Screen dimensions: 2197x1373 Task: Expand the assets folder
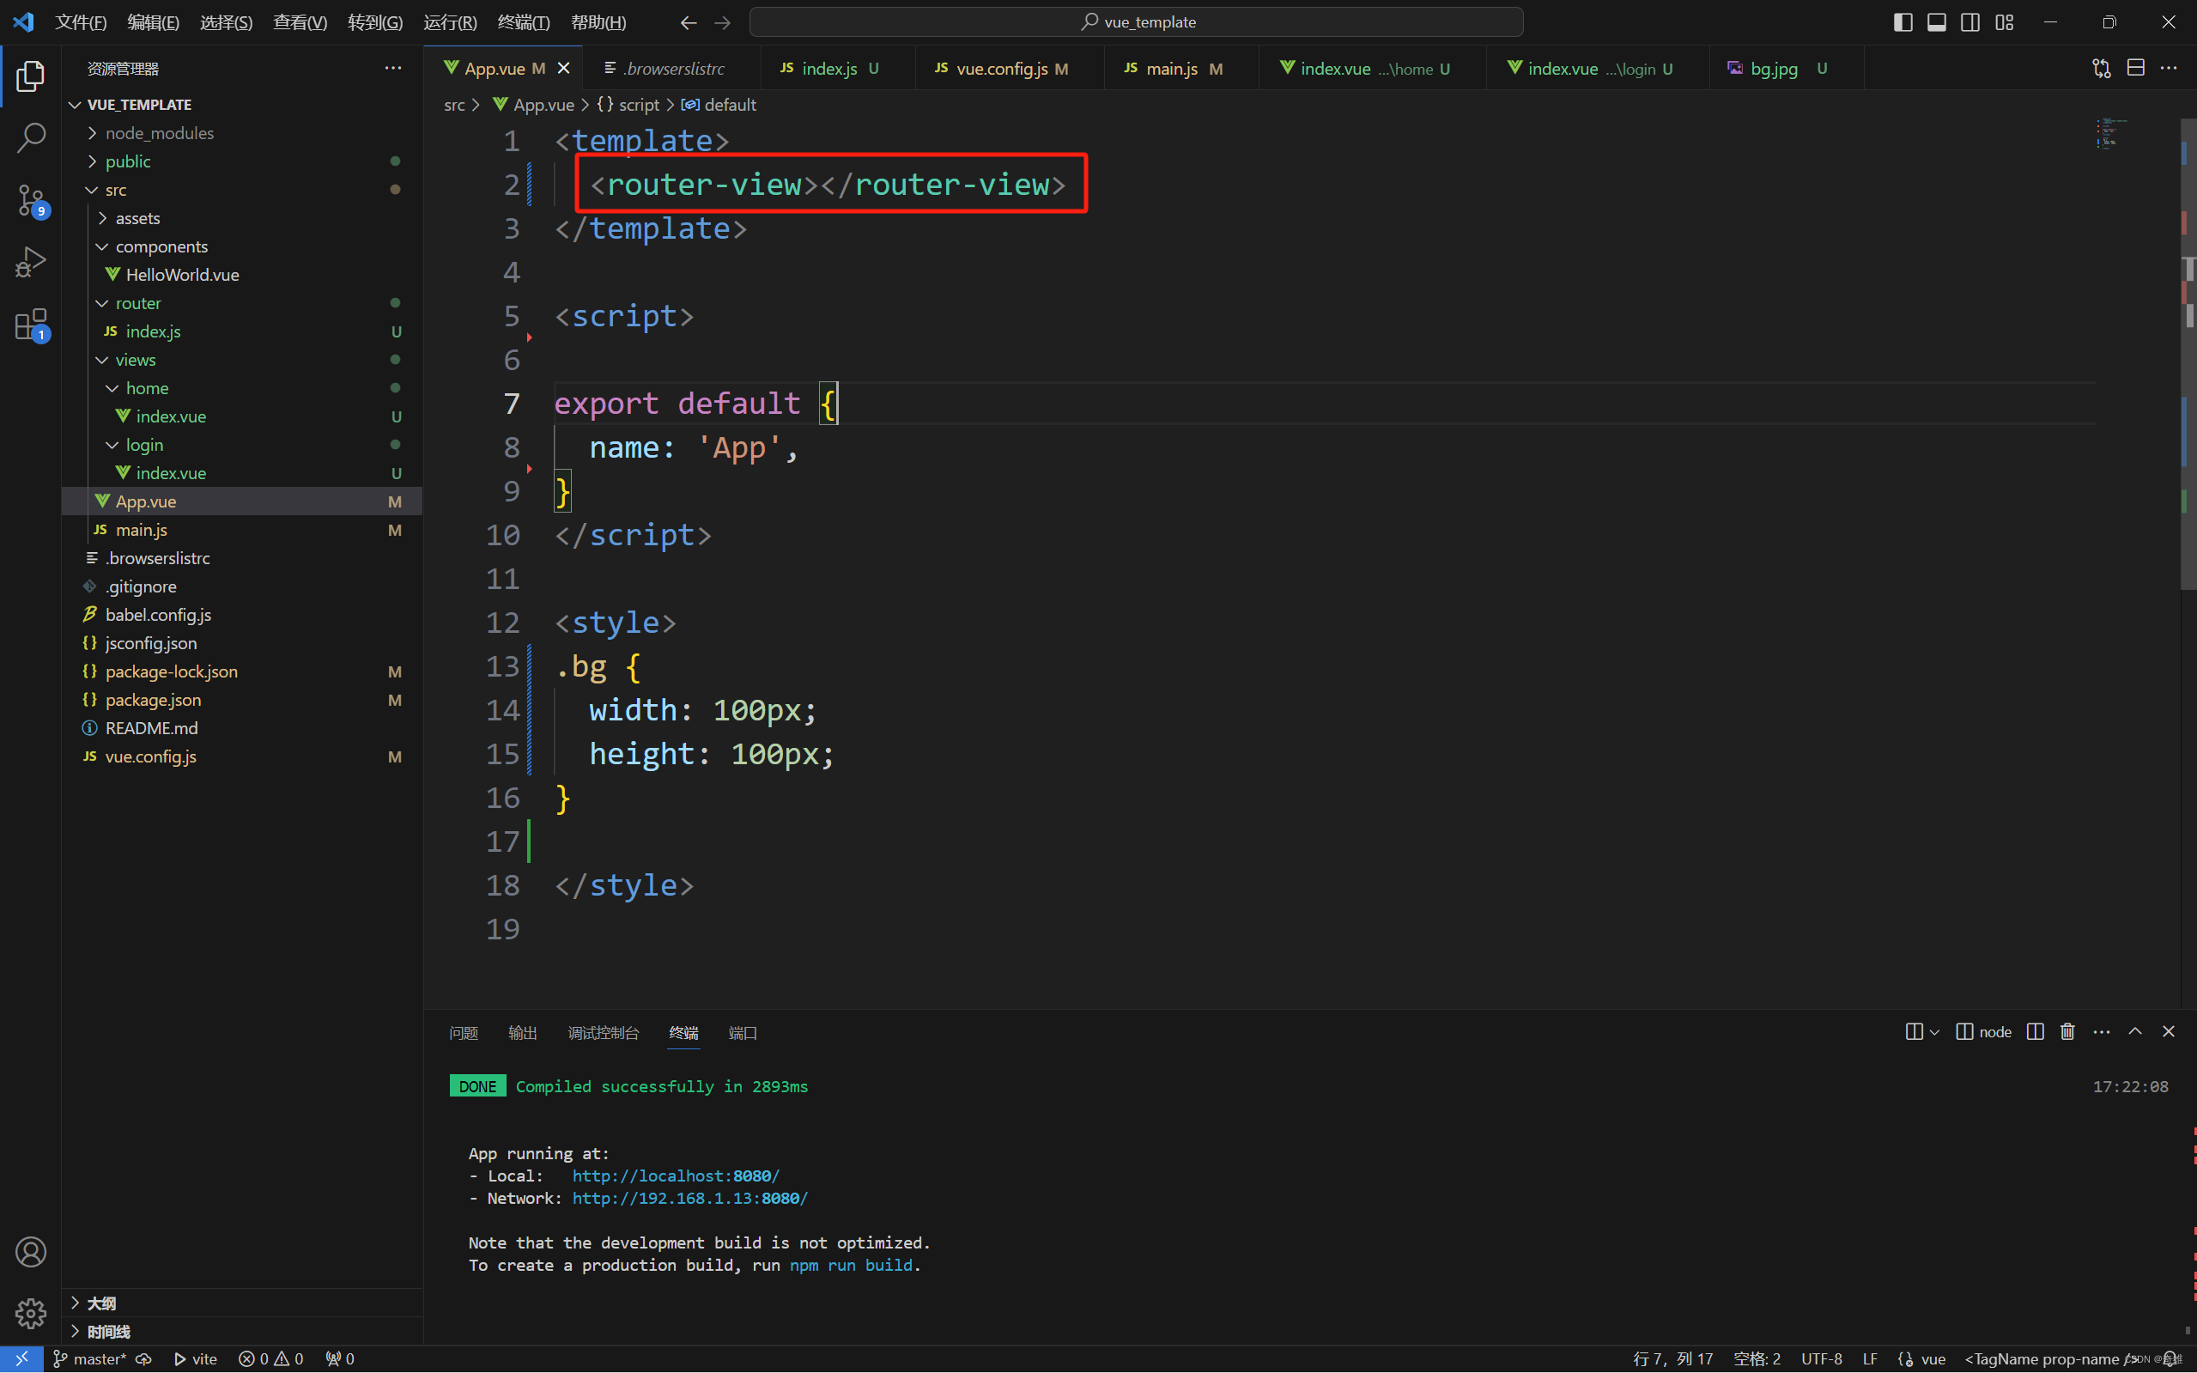coord(241,218)
